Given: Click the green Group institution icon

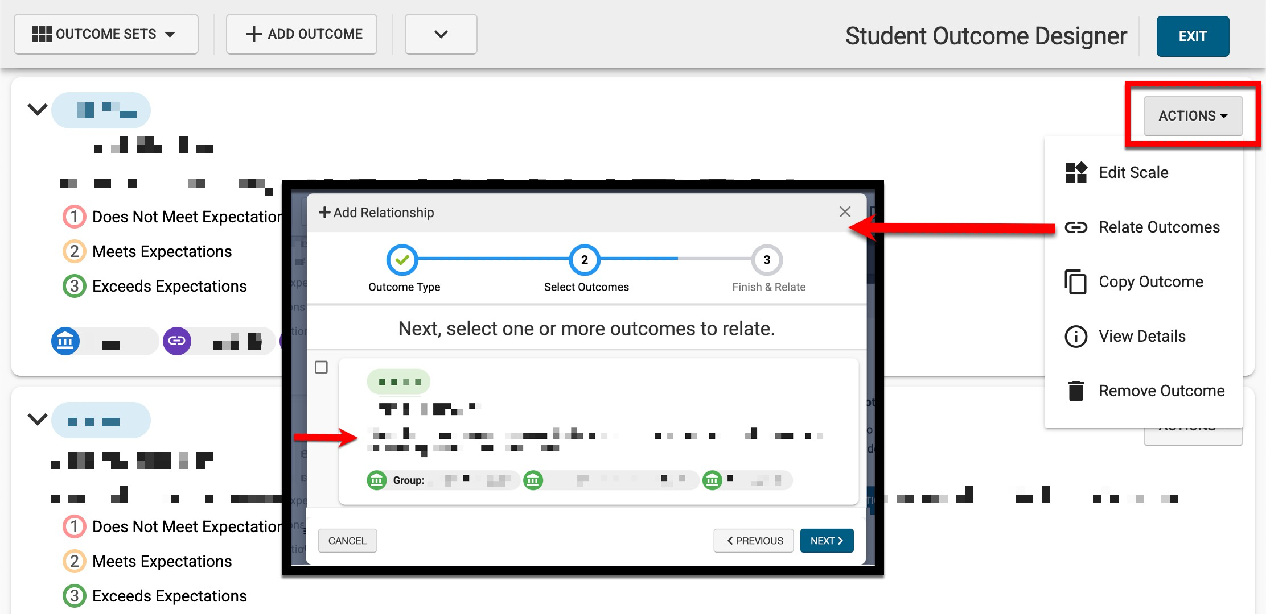Looking at the screenshot, I should pyautogui.click(x=376, y=480).
